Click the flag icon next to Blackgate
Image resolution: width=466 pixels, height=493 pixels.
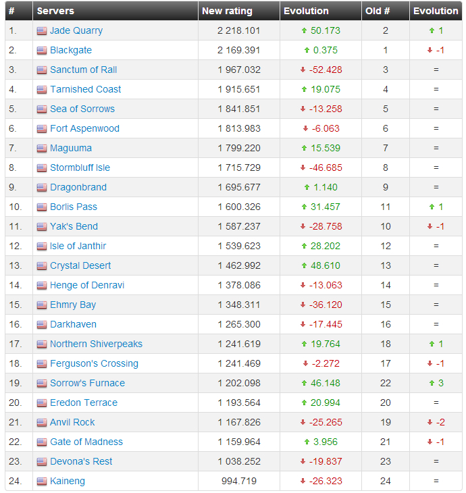41,50
